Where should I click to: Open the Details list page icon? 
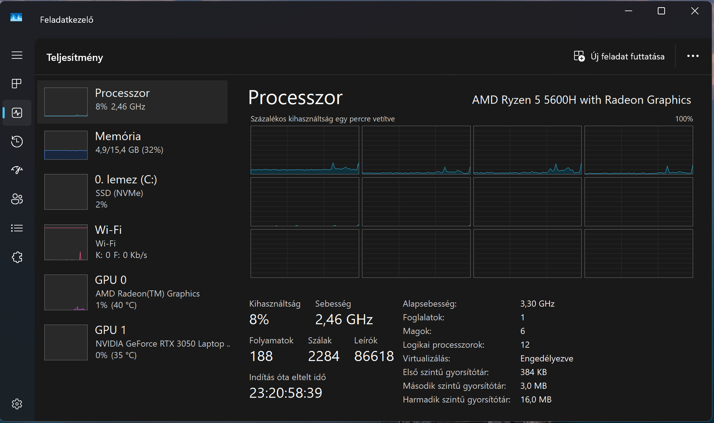point(17,228)
